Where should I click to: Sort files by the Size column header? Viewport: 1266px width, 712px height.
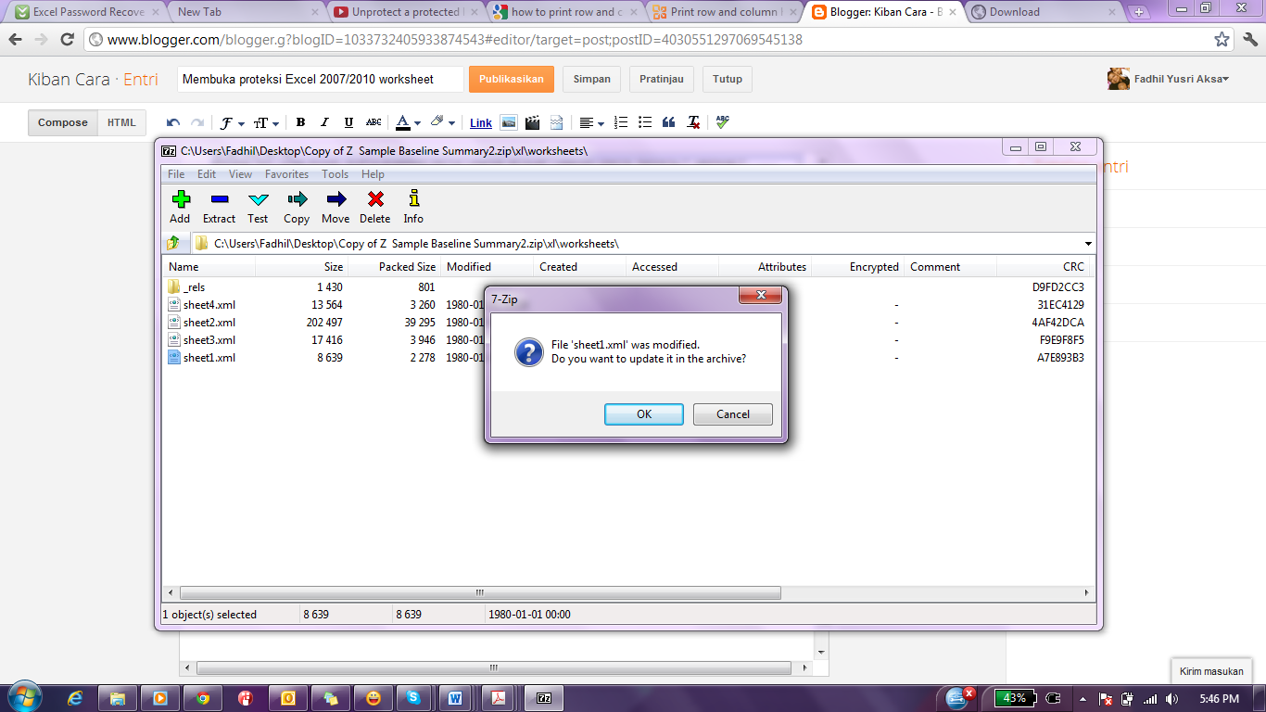pos(301,267)
